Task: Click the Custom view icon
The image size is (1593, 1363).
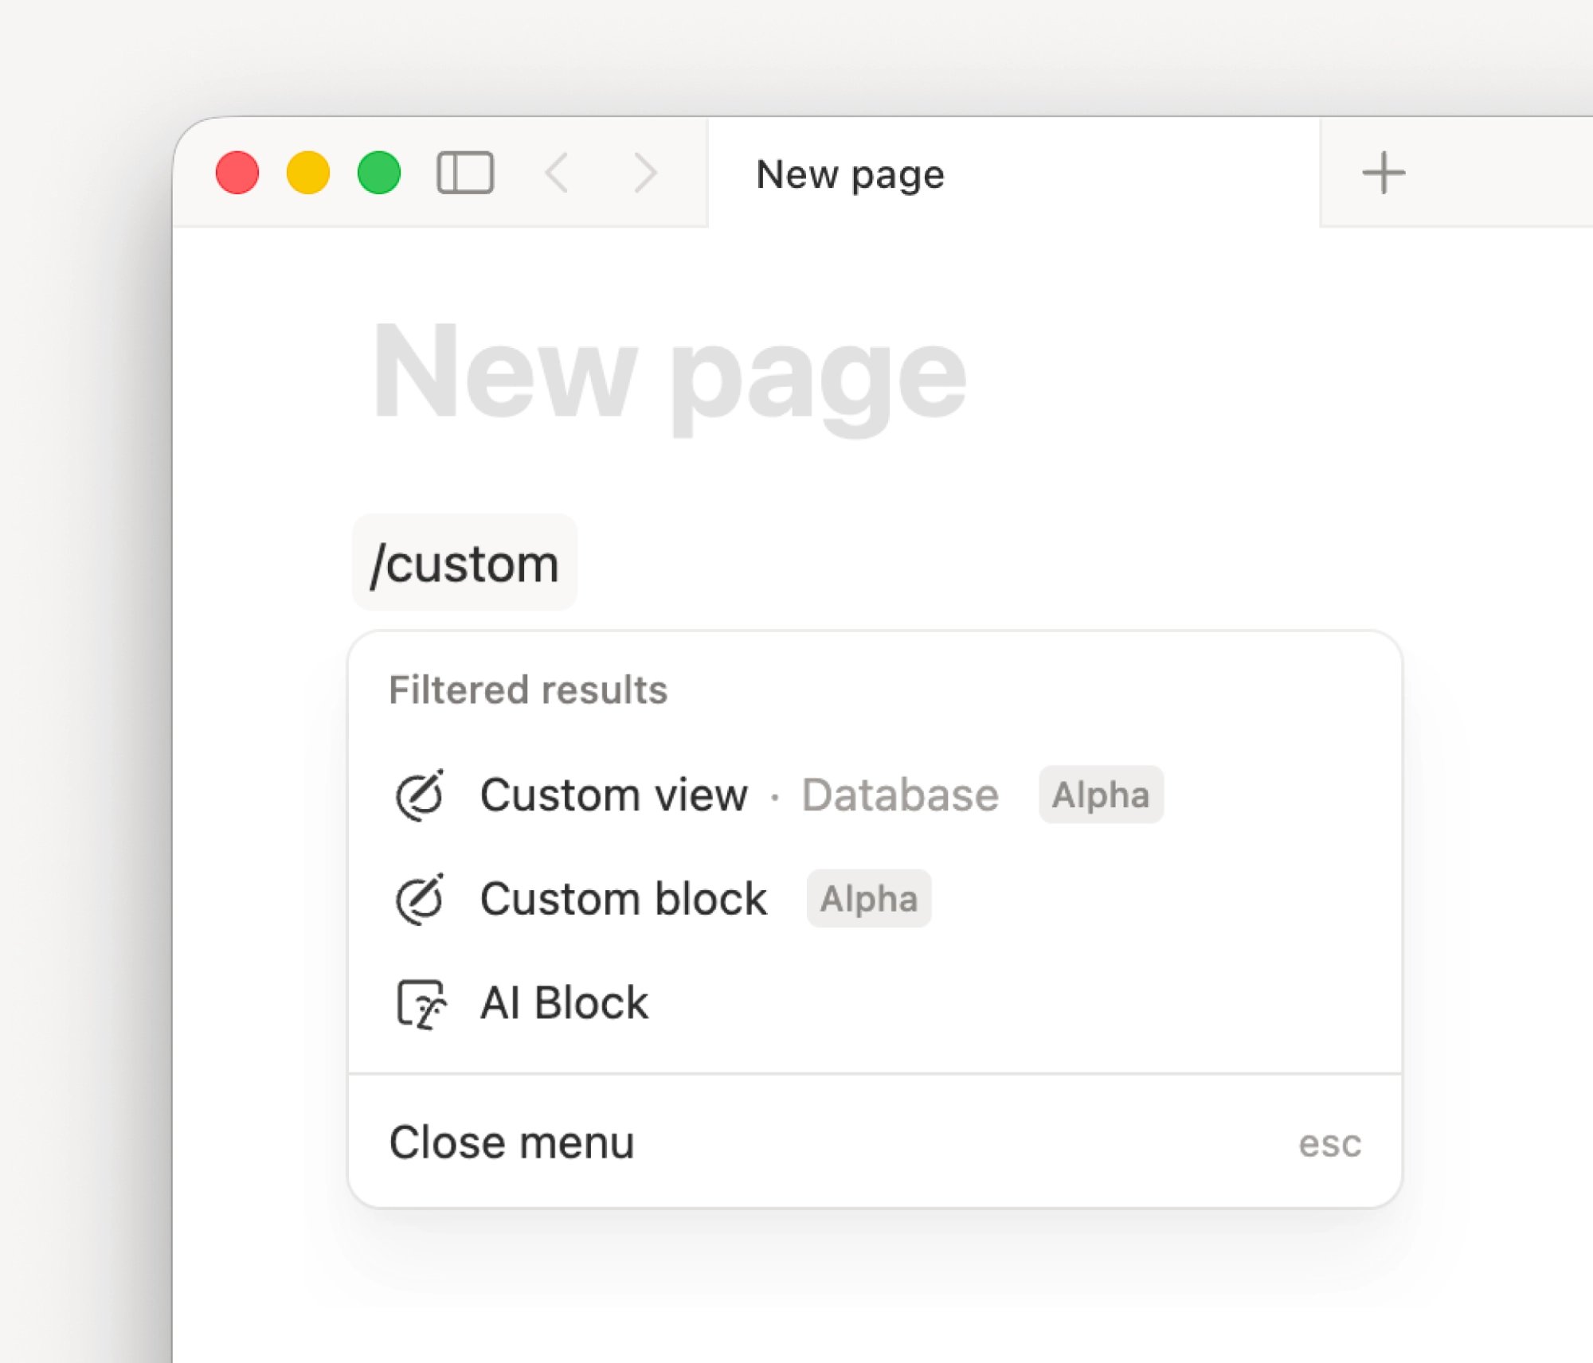Action: (x=420, y=795)
